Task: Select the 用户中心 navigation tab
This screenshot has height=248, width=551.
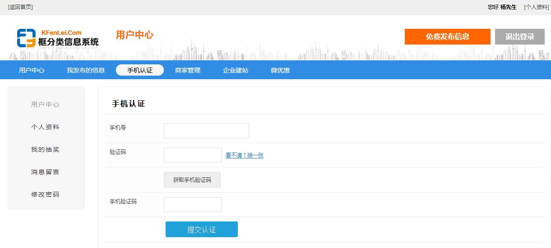Action: click(32, 70)
